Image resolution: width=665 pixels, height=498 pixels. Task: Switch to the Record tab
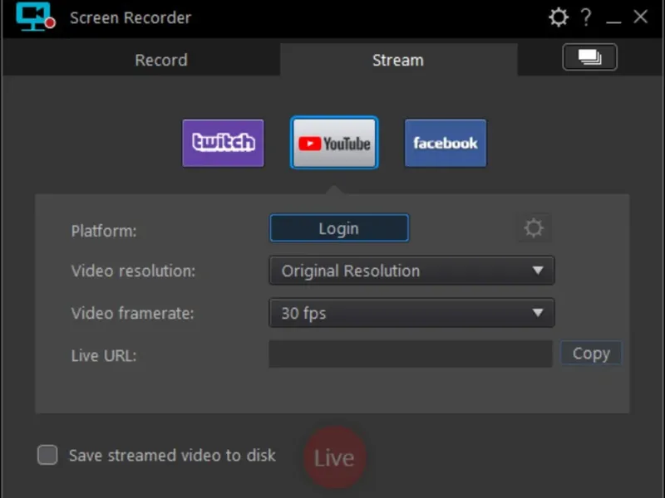[161, 60]
